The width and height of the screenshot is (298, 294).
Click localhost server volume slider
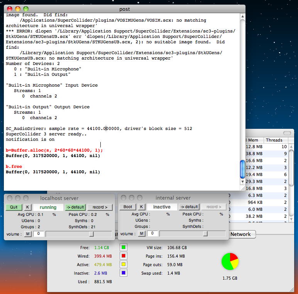coord(91,234)
